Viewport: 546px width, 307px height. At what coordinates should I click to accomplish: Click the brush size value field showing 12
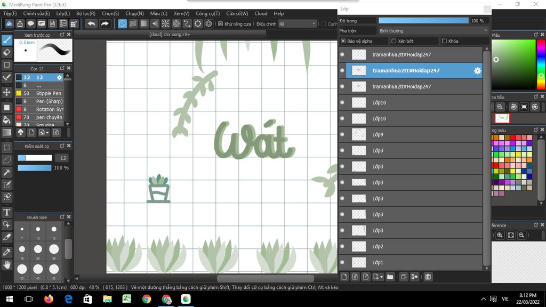point(63,158)
